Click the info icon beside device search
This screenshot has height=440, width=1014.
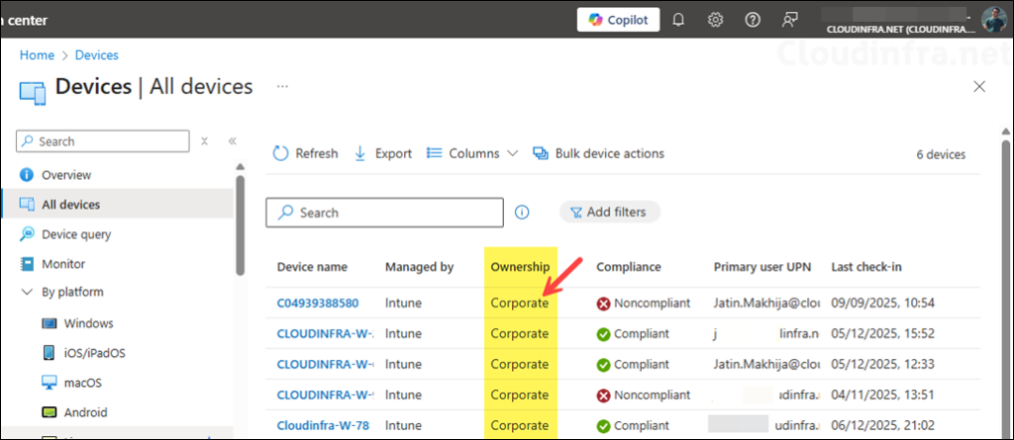pos(522,212)
